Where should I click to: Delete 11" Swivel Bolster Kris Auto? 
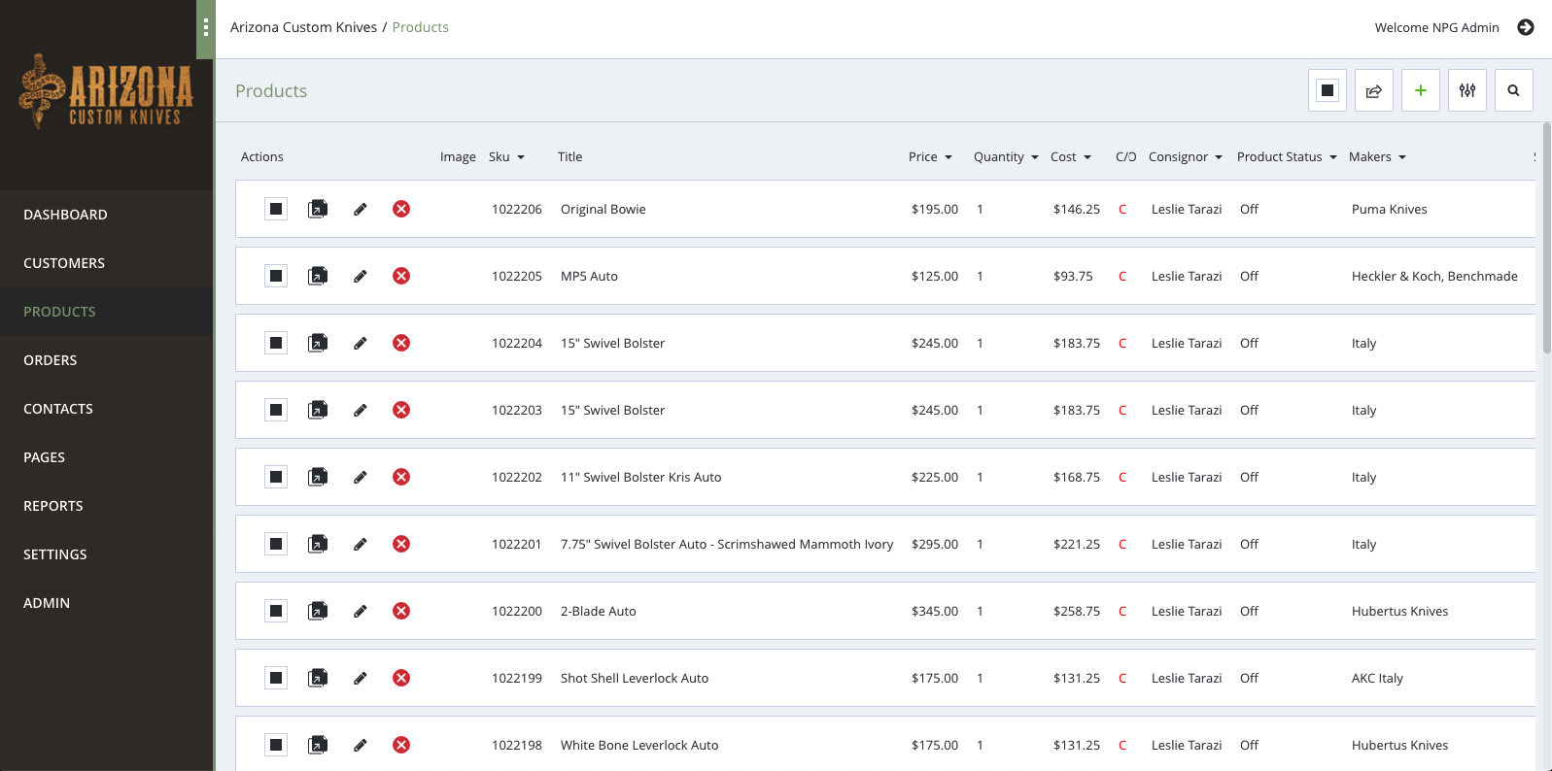click(401, 477)
